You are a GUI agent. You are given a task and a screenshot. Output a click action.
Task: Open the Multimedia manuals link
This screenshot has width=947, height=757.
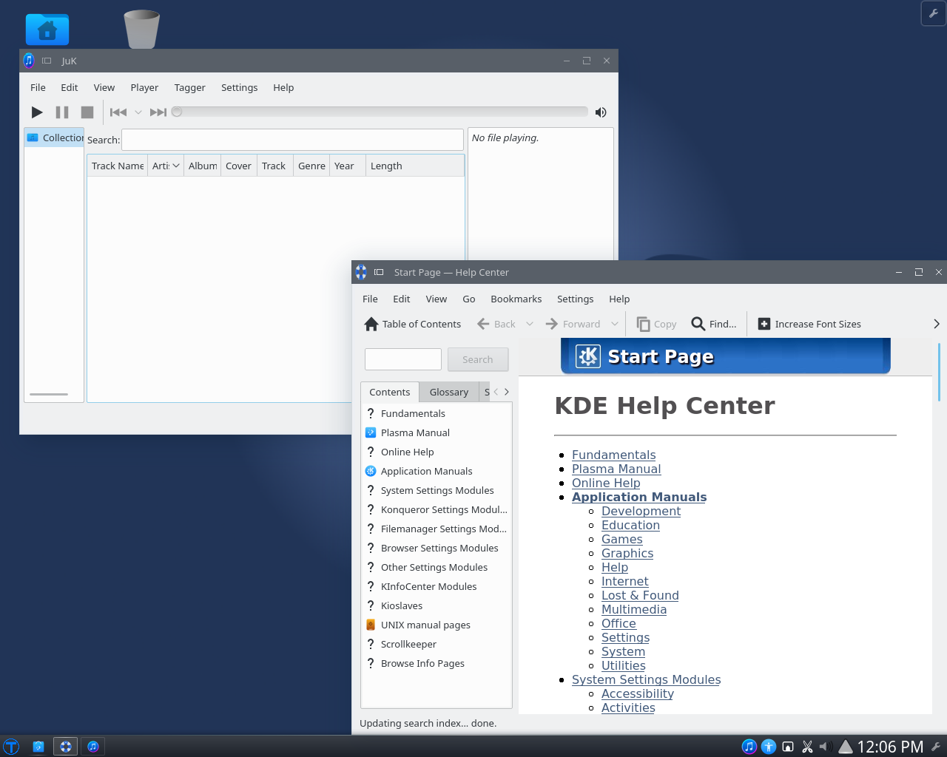(634, 609)
